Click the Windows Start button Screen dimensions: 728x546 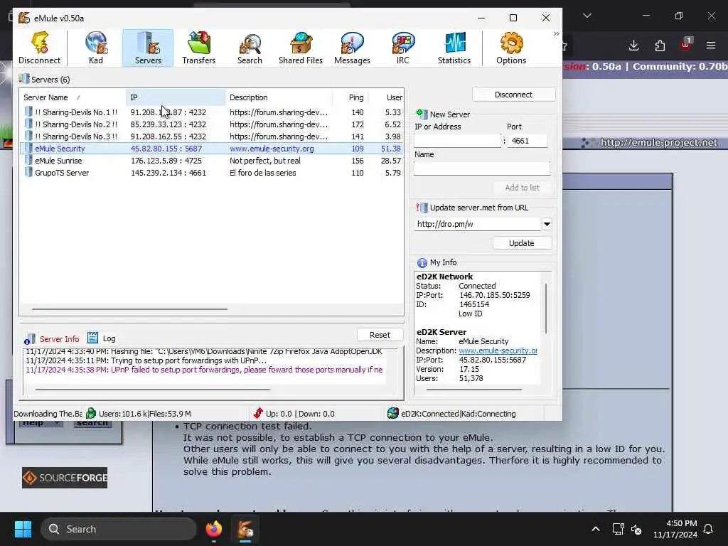(x=23, y=529)
